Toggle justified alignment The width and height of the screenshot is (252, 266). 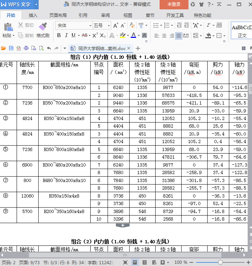[x=179, y=36]
